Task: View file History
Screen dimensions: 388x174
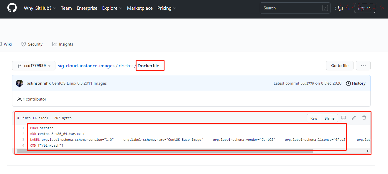Action: 356,83
